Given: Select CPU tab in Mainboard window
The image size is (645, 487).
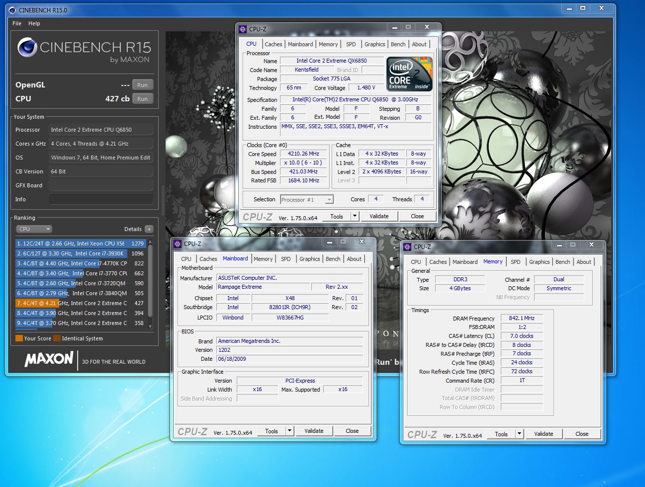Looking at the screenshot, I should point(186,259).
